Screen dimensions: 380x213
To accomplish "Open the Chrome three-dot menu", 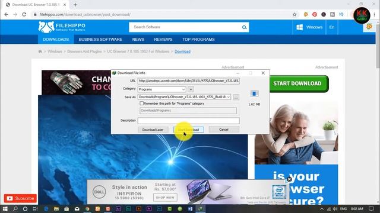I will [x=375, y=14].
